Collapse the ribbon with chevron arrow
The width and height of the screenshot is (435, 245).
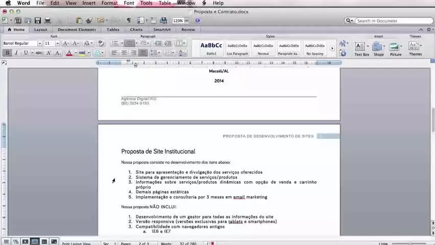coord(421,30)
